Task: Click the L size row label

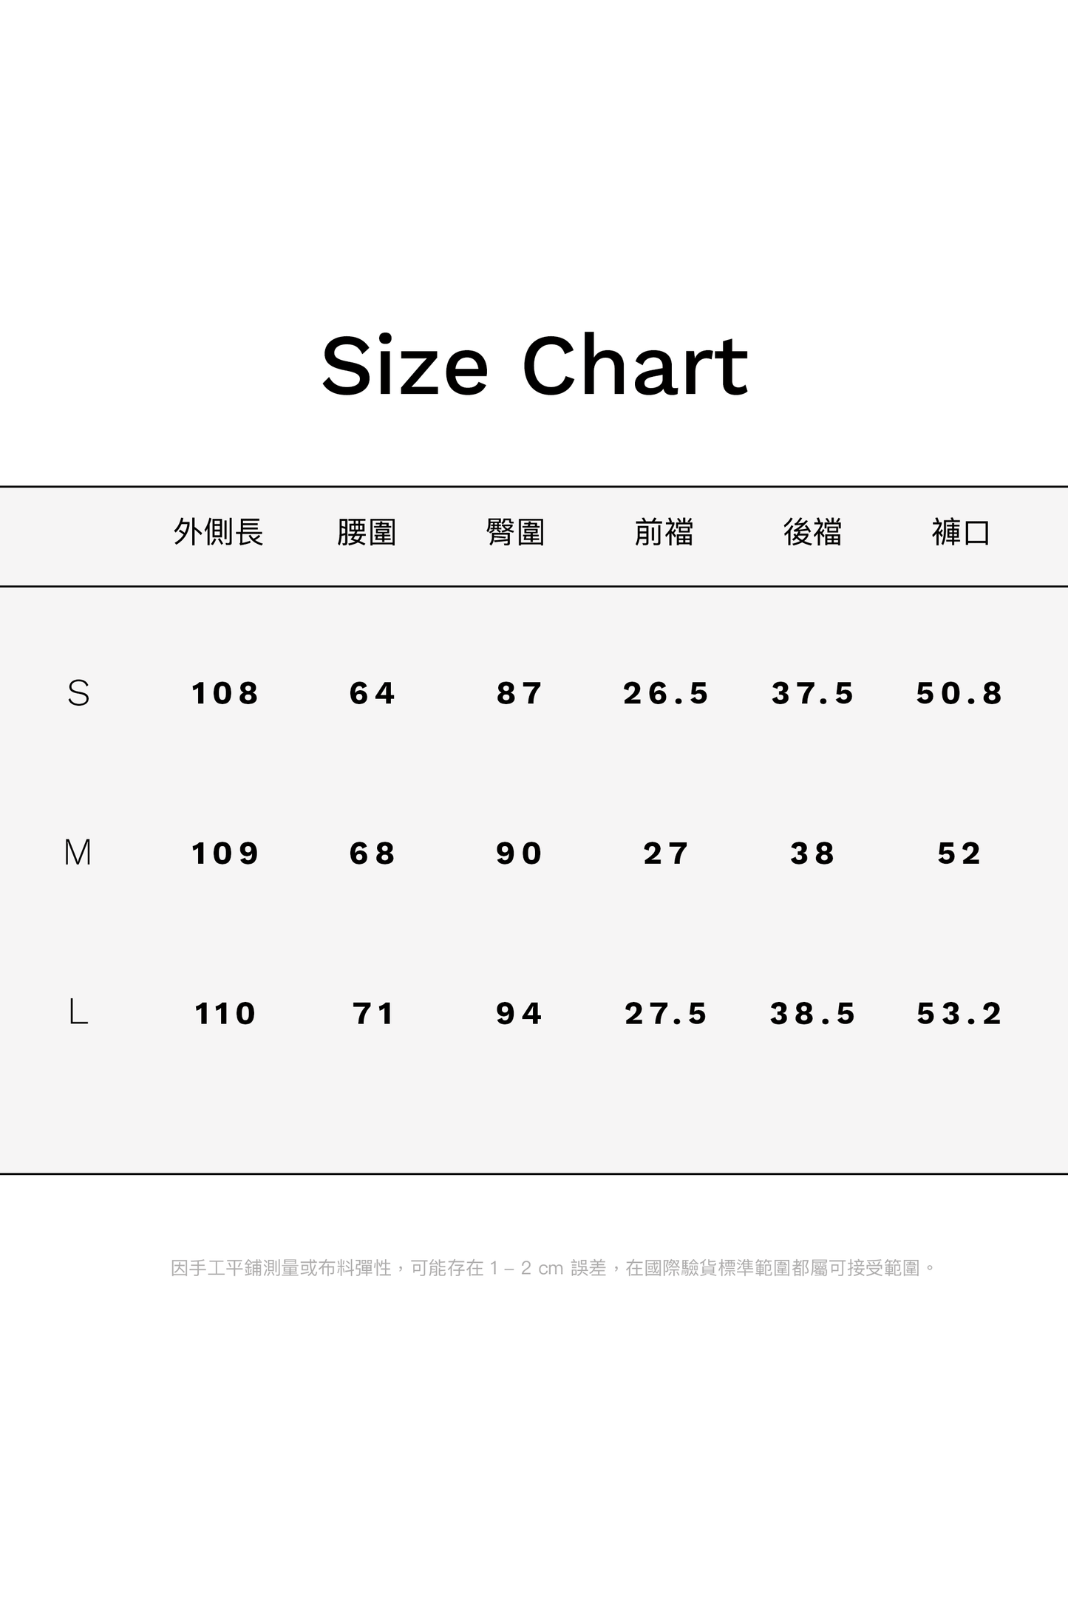Action: coord(78,1012)
